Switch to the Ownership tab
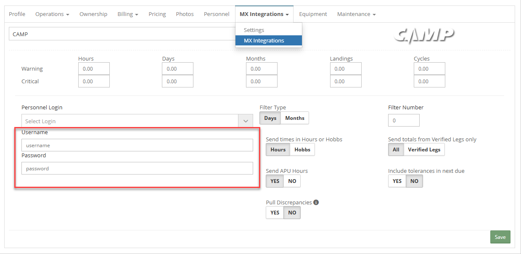The height and width of the screenshot is (254, 521). (x=93, y=14)
